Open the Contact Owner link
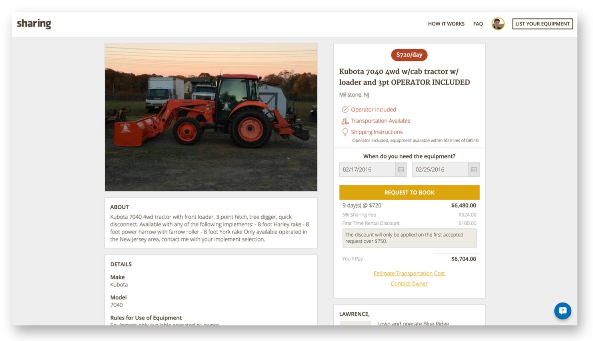 (409, 283)
